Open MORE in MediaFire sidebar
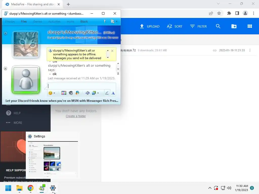Screen dimensions: 259x194 click(x=14, y=123)
